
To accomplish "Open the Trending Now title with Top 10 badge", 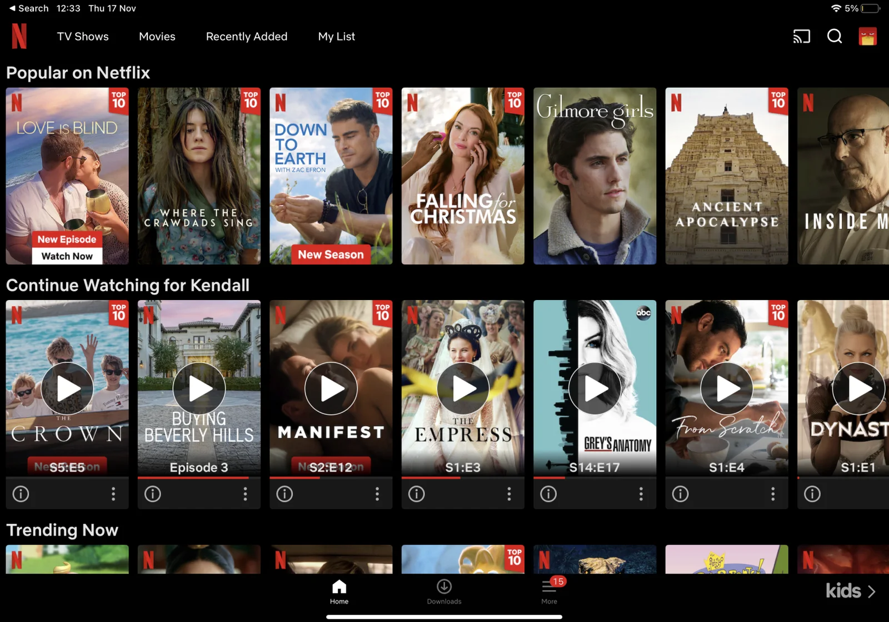I will (463, 559).
